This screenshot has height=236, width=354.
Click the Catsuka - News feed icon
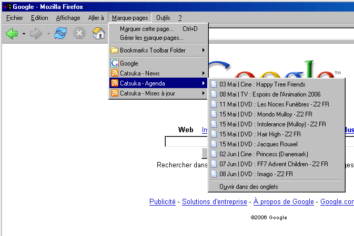[115, 73]
